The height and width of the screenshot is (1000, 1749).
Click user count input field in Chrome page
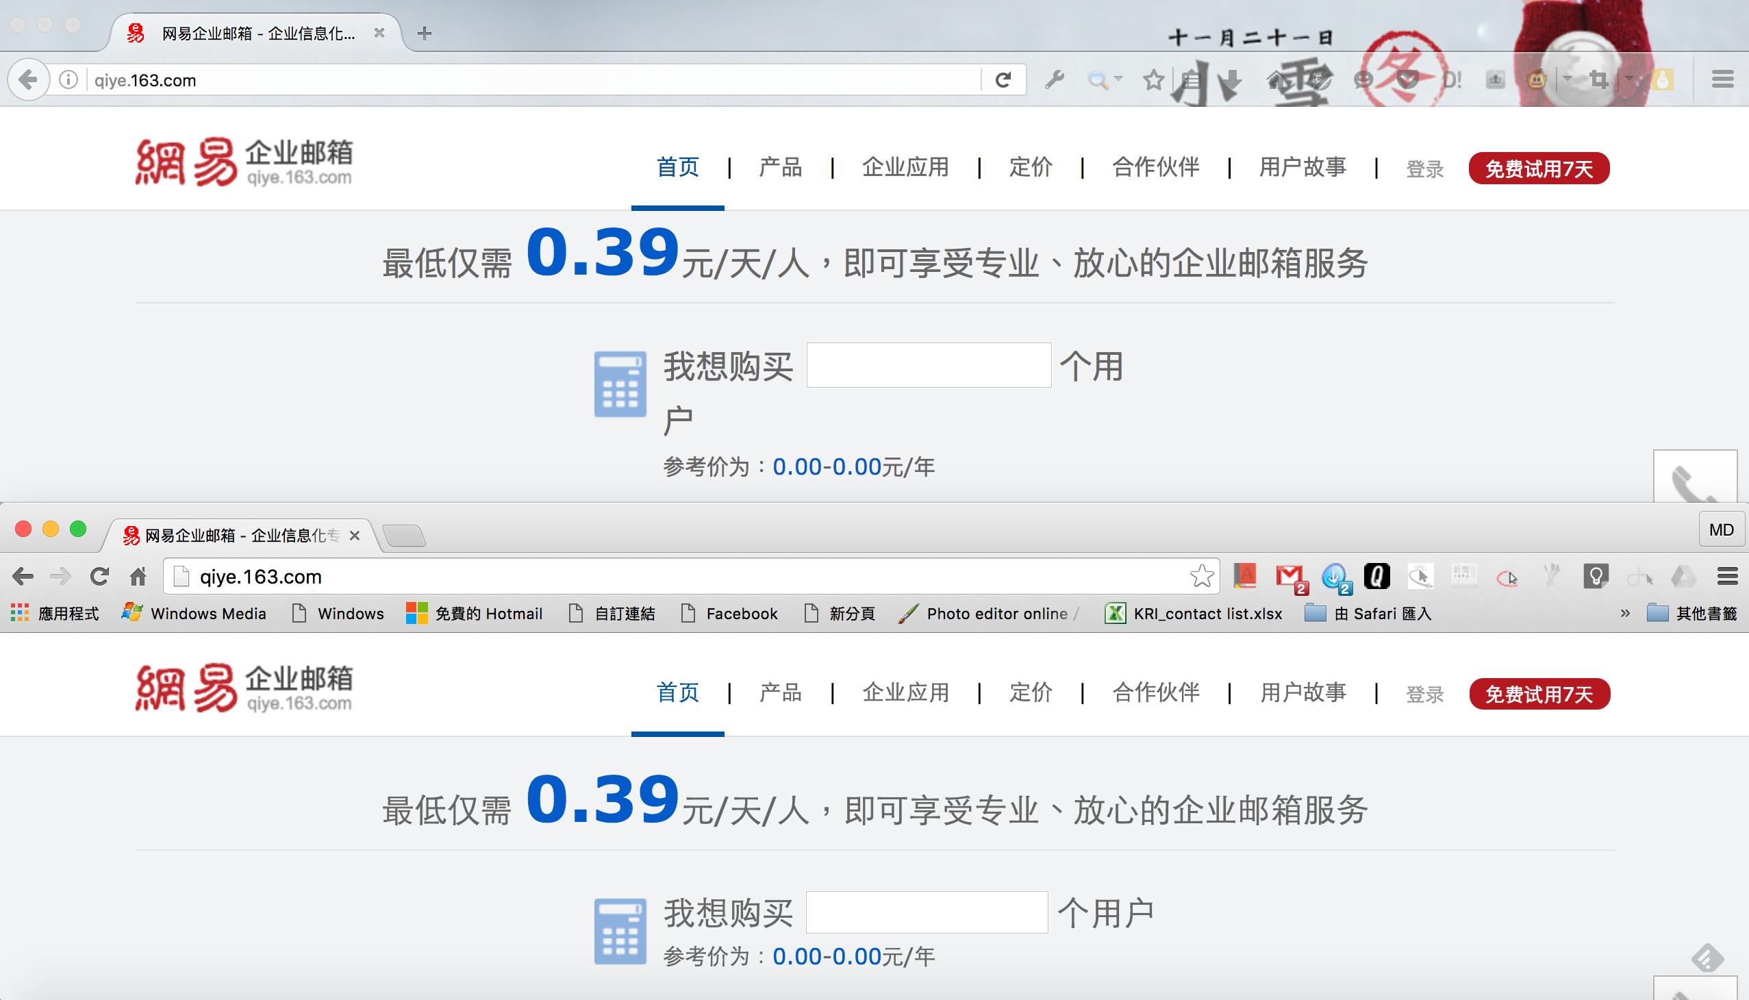pos(927,912)
